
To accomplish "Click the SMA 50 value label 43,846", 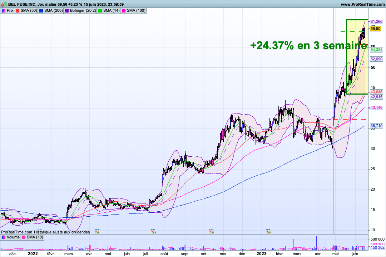I will (376, 92).
